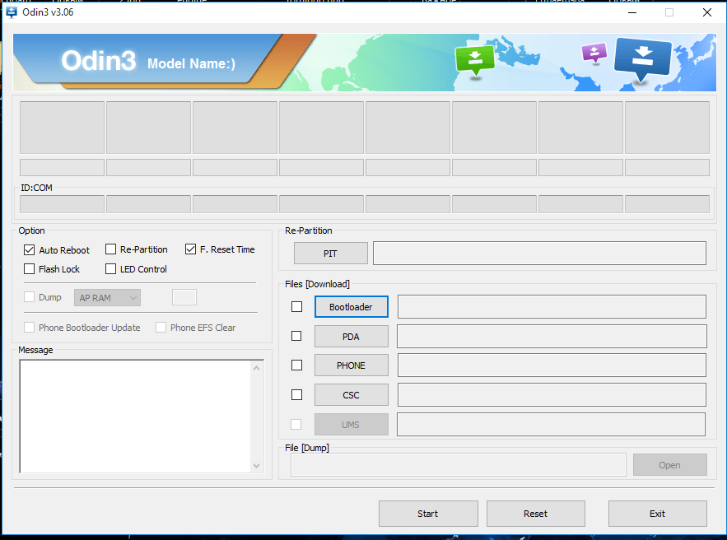Click the Message log scrollbar down arrow
Image resolution: width=727 pixels, height=540 pixels.
coord(257,466)
